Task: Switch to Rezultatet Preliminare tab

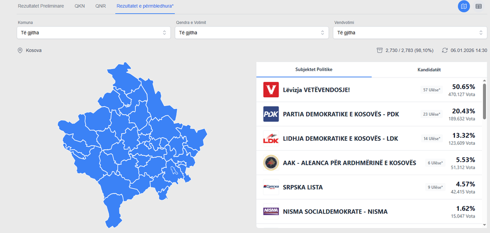Action: [x=41, y=6]
